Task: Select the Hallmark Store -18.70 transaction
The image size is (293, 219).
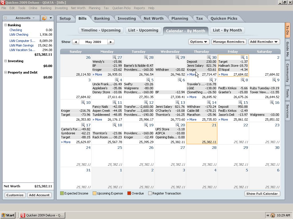Action: coord(233,66)
